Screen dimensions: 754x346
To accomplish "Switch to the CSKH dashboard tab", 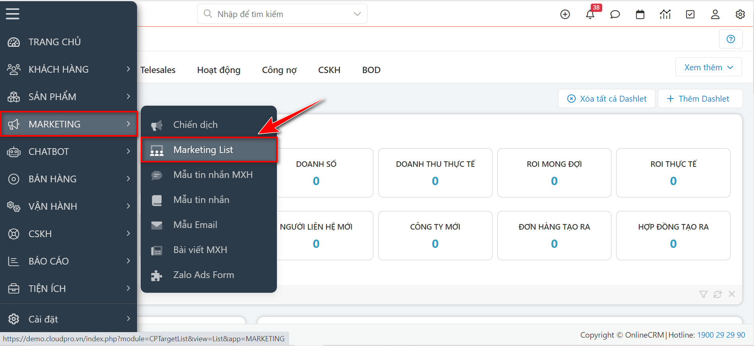I will point(329,70).
